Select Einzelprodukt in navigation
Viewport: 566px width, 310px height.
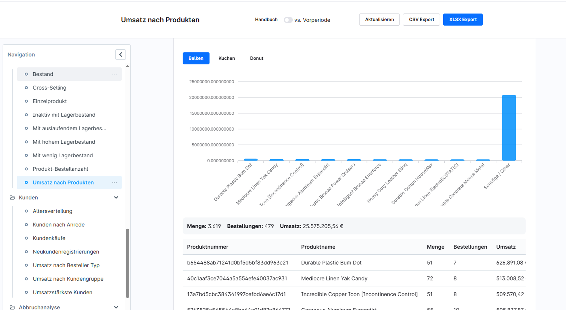point(69,101)
